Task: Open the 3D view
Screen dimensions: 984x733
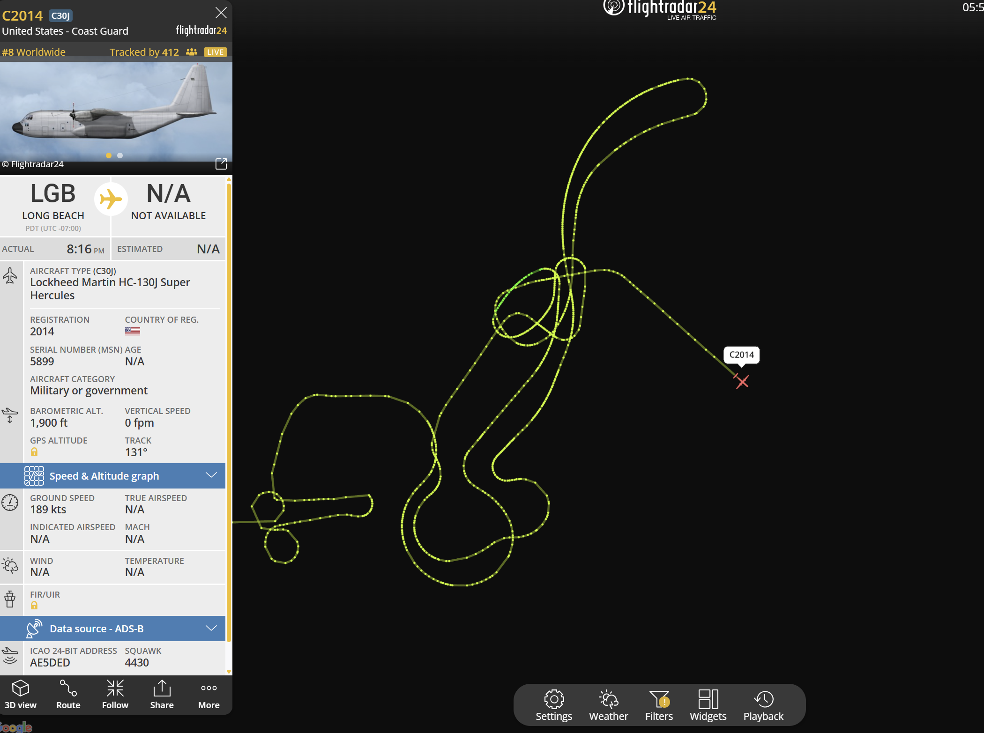Action: 20,695
